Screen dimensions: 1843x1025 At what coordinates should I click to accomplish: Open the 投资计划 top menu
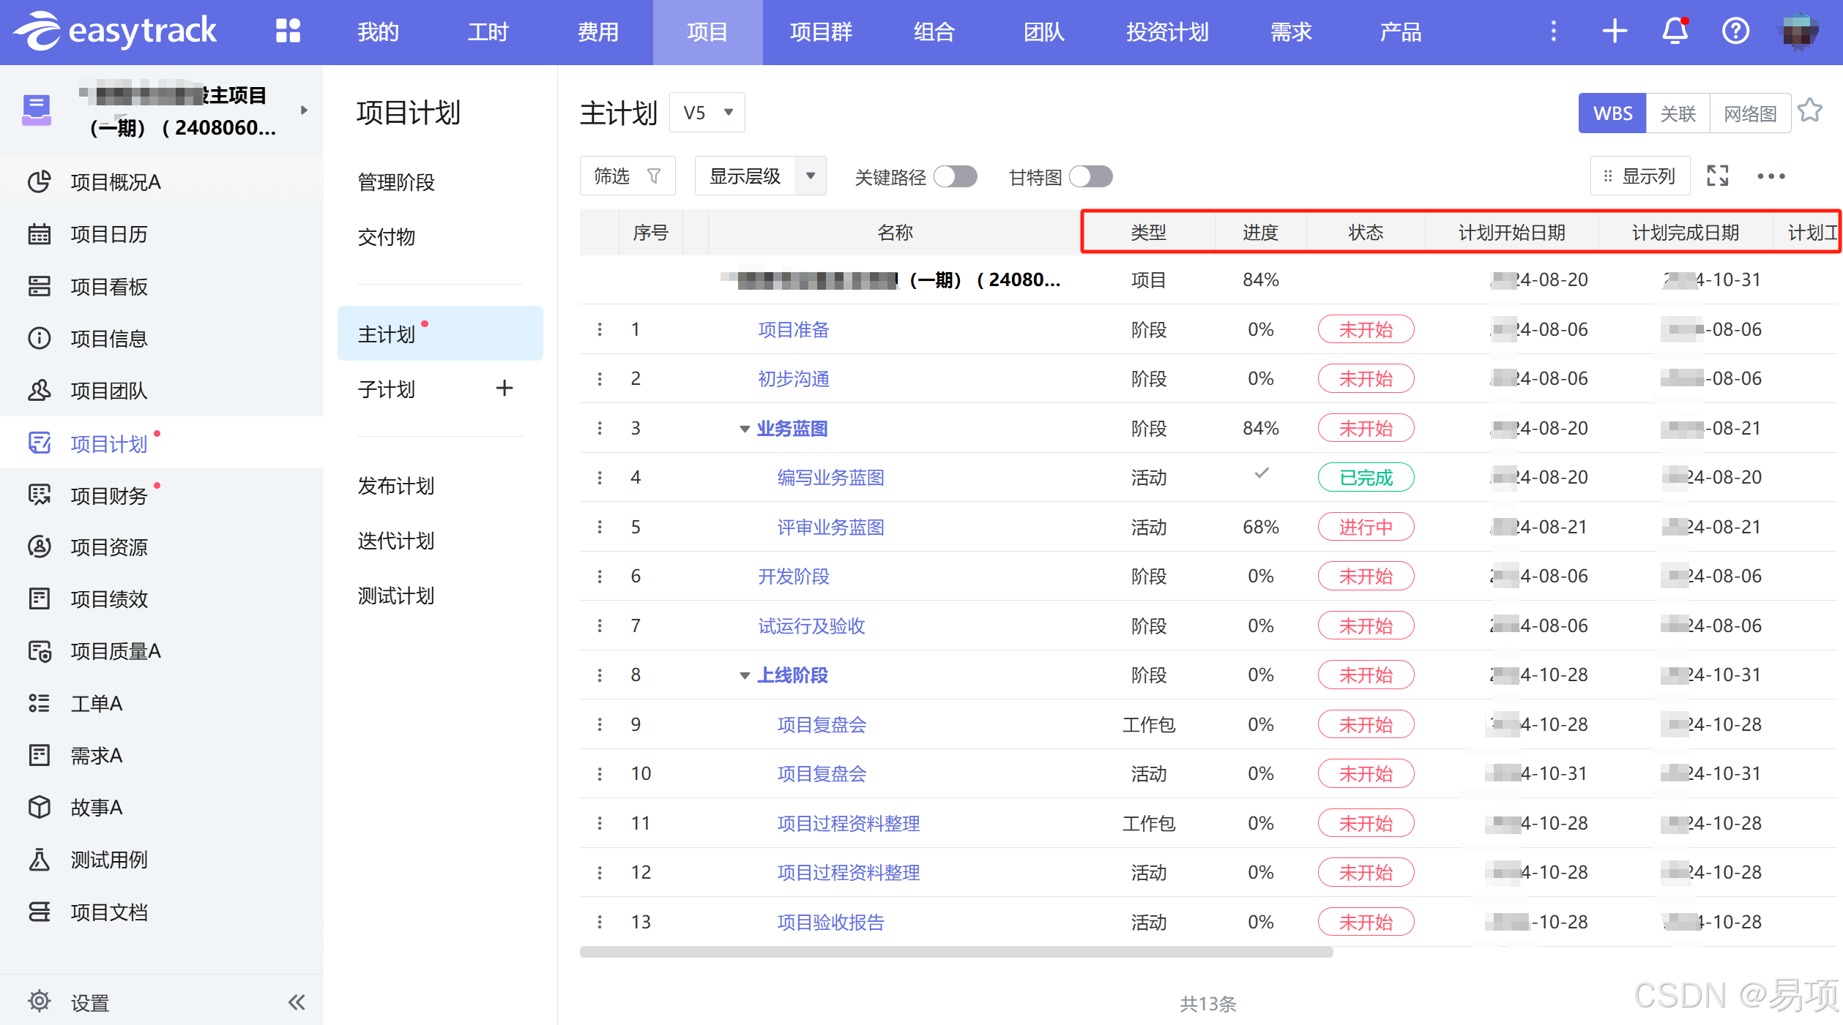[x=1166, y=32]
